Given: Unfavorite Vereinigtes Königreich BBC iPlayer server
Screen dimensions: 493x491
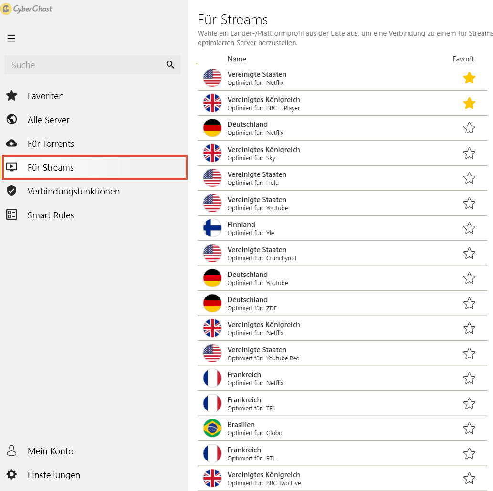Looking at the screenshot, I should point(469,103).
